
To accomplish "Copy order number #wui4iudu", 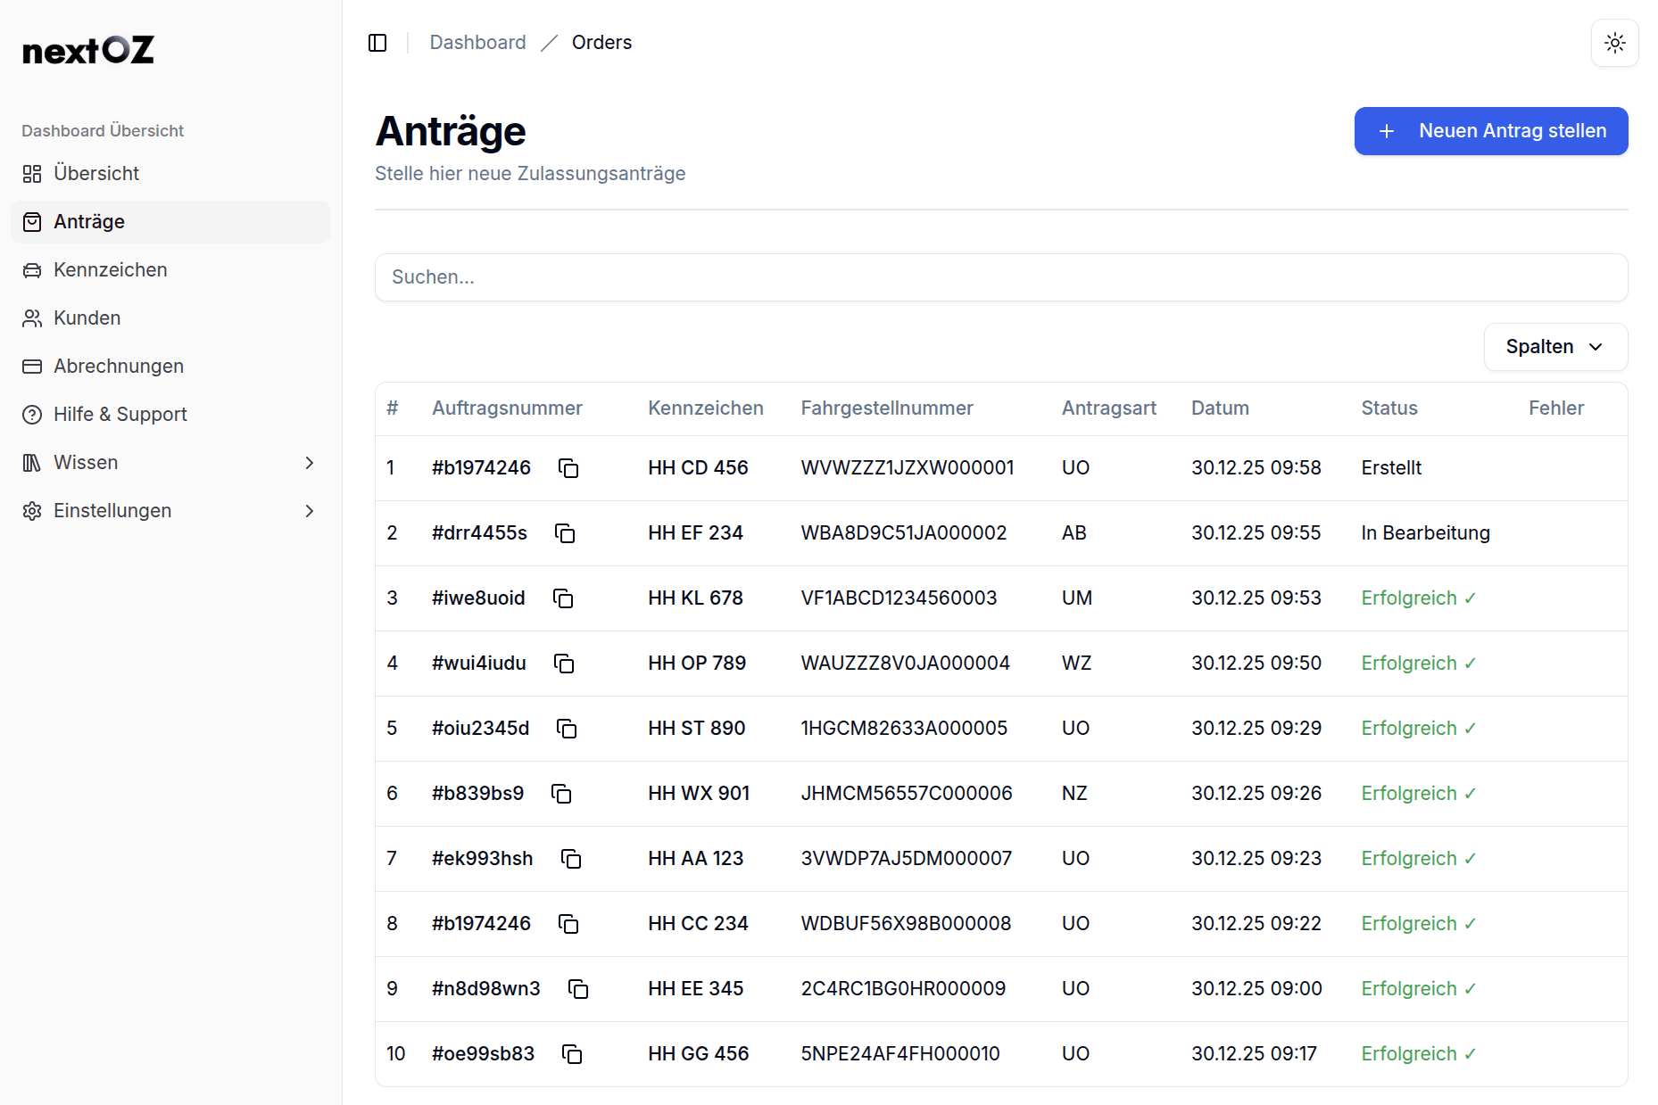I will click(x=564, y=664).
